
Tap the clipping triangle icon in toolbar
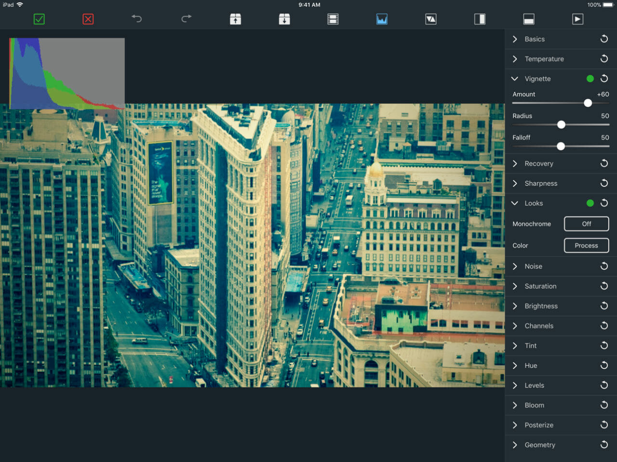tap(431, 19)
